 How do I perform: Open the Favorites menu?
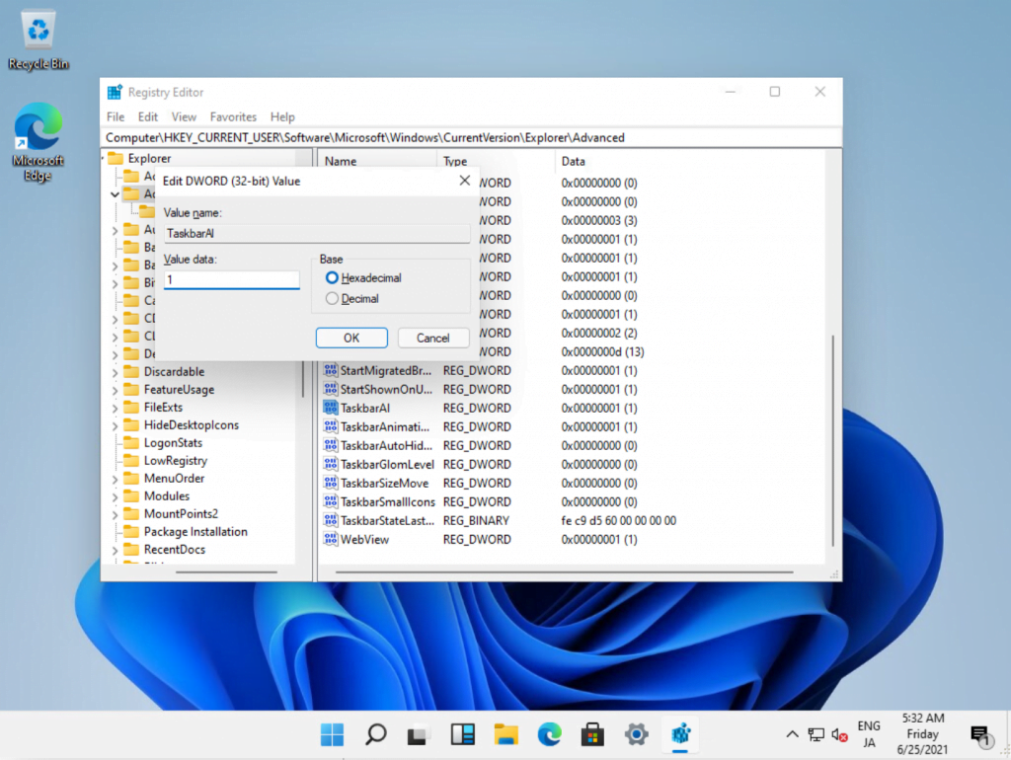(233, 116)
